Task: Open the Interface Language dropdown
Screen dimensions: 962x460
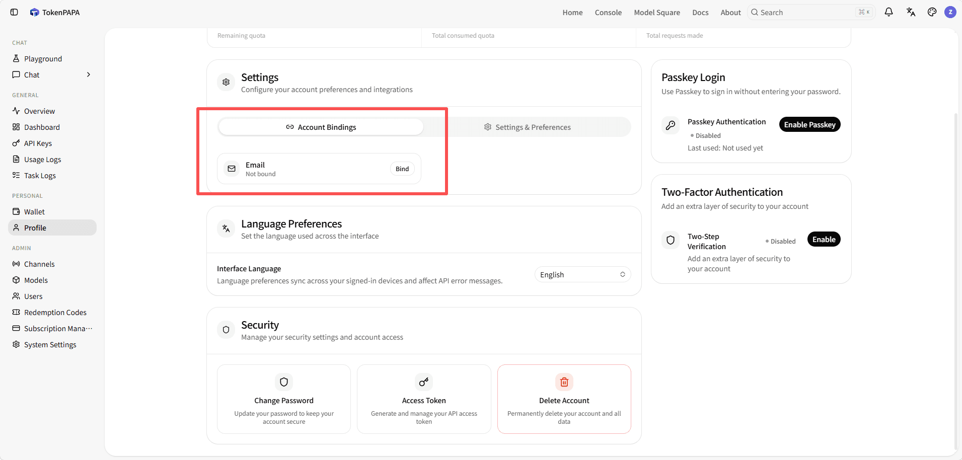Action: coord(582,274)
